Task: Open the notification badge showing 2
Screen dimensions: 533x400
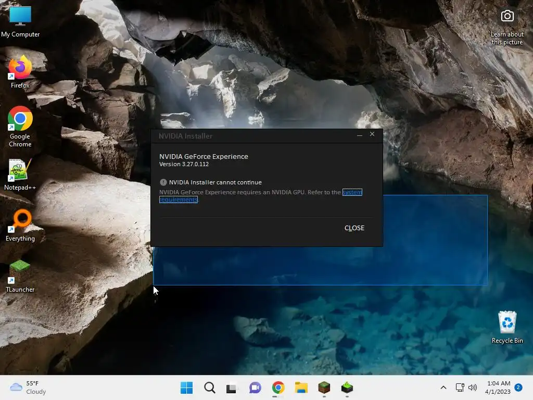Action: pos(518,387)
